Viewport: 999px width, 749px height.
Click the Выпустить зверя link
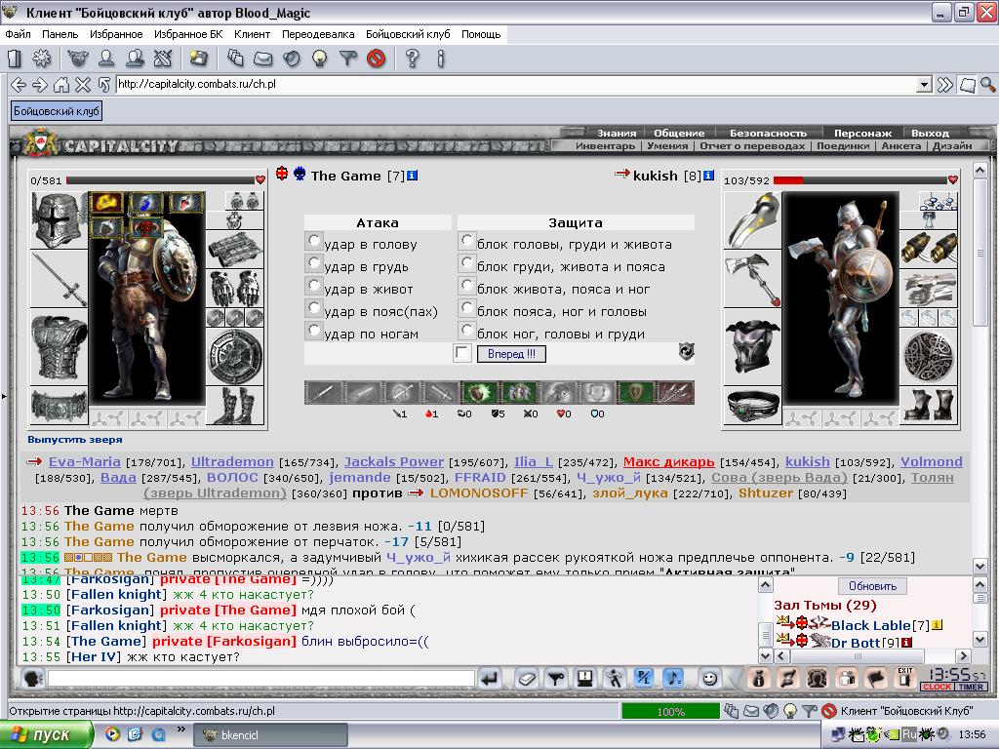click(x=75, y=440)
